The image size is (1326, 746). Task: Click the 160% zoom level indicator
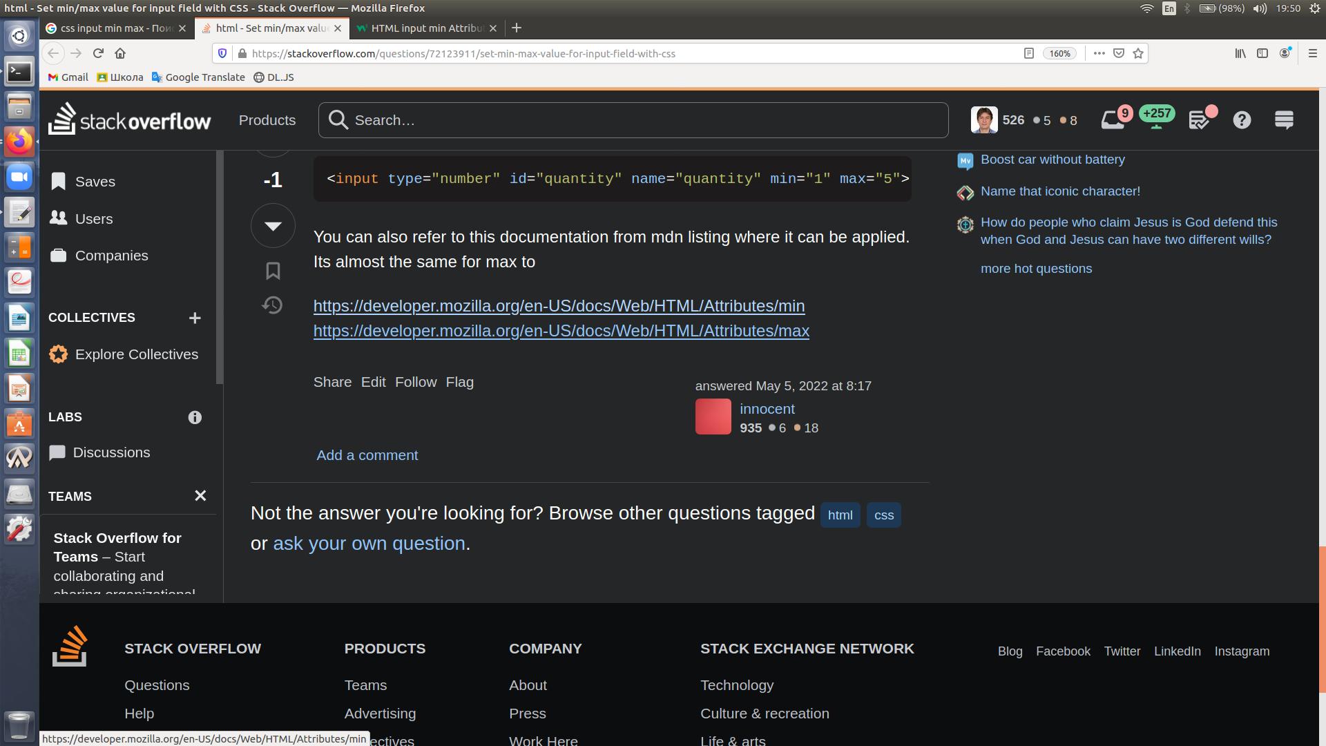point(1059,53)
